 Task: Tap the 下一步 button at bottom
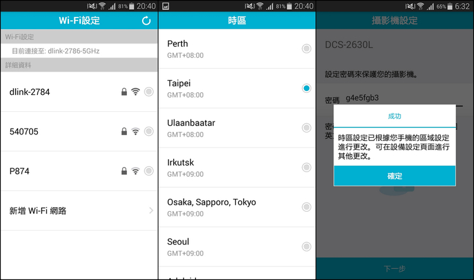[x=395, y=268]
